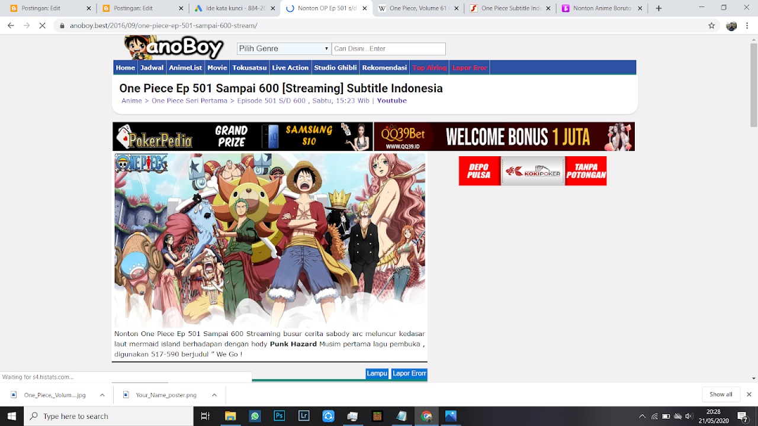Open the Pilih Genre dropdown
The image size is (758, 426).
284,49
